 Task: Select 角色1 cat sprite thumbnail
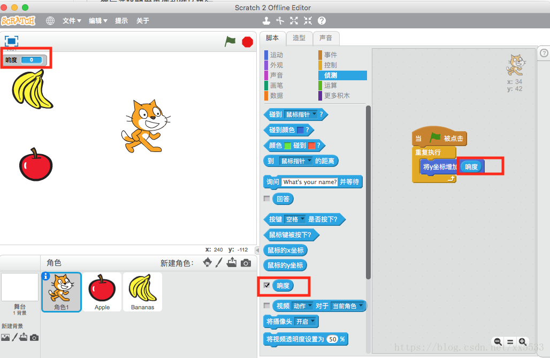62,292
